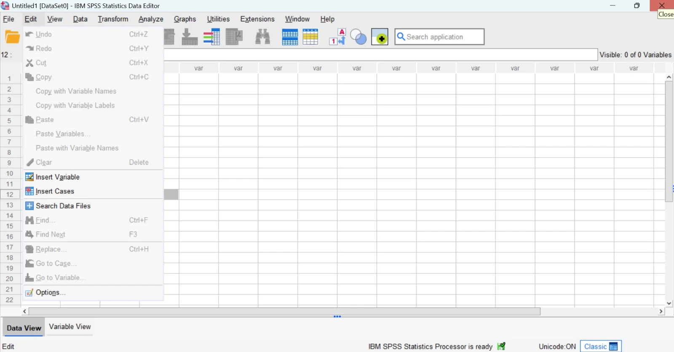Select row header 22
This screenshot has width=674, height=352.
point(10,300)
